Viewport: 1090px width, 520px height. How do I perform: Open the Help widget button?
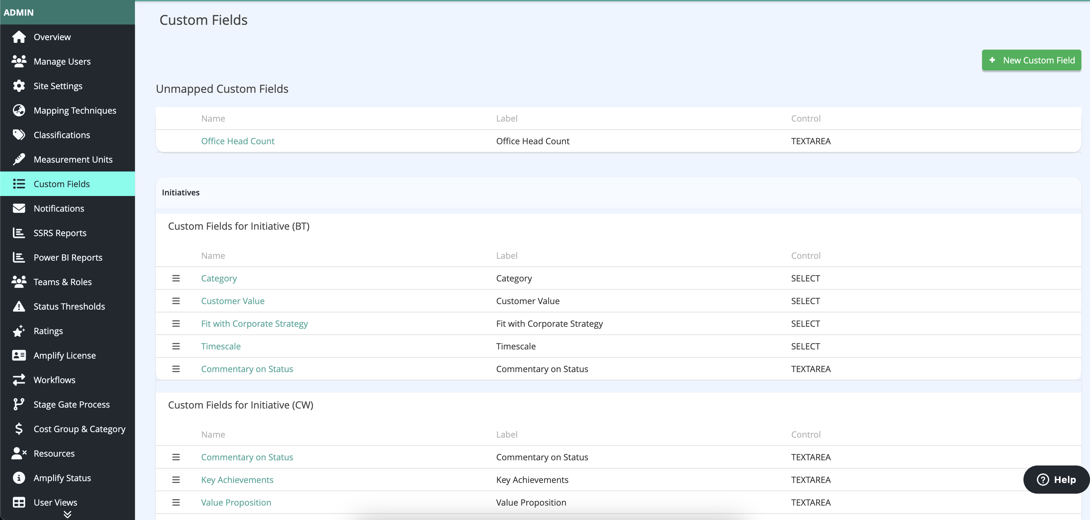[x=1056, y=480]
